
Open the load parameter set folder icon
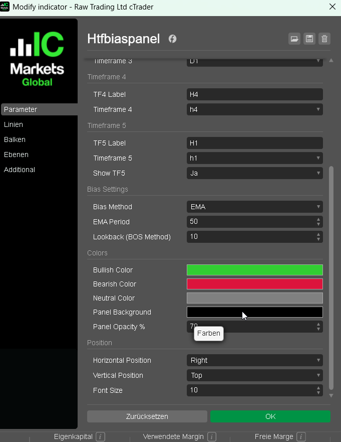(294, 39)
